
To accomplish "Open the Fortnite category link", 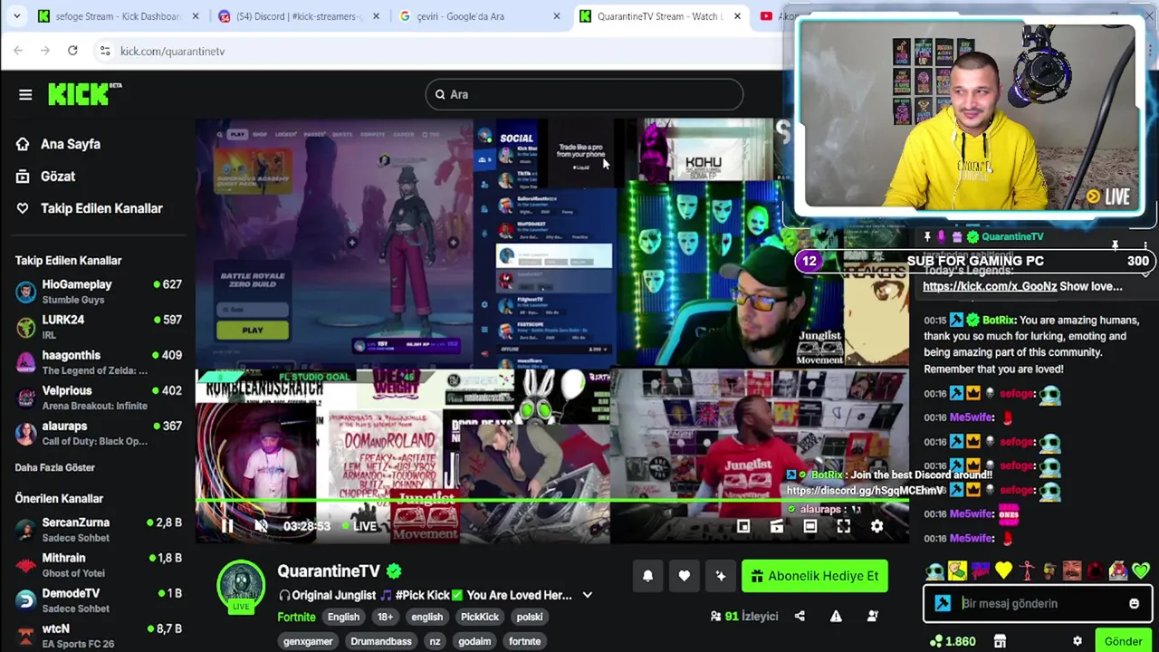I will coord(296,617).
